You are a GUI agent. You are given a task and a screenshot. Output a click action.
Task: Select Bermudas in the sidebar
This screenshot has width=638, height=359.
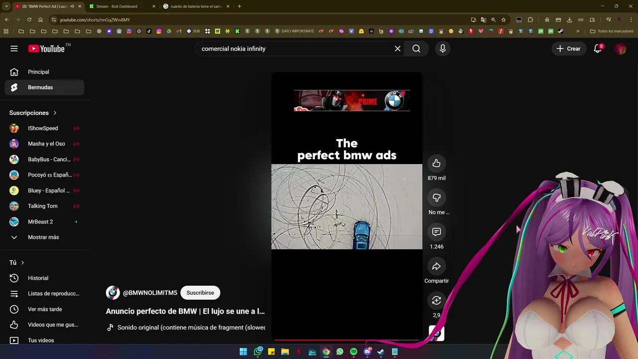pyautogui.click(x=44, y=87)
